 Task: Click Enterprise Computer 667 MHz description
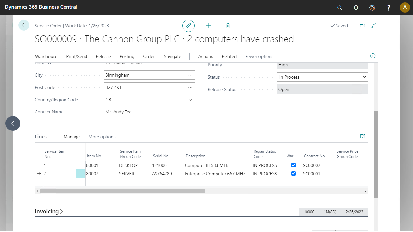pos(218,174)
